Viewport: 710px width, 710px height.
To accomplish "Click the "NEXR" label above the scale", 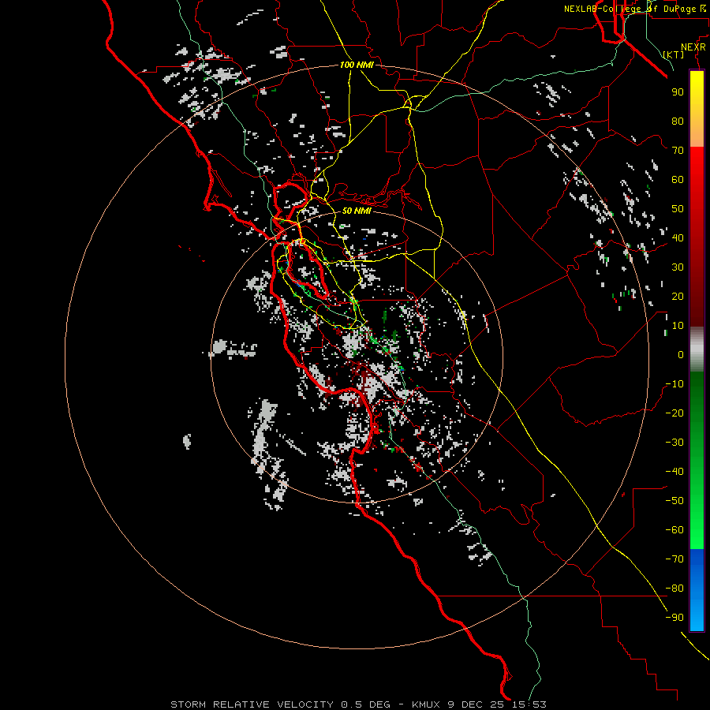I will pos(693,47).
